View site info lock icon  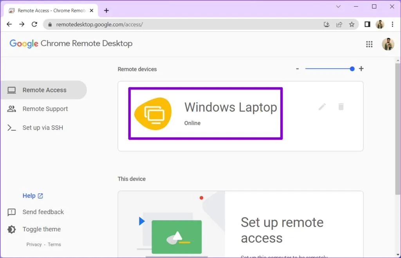tap(50, 24)
